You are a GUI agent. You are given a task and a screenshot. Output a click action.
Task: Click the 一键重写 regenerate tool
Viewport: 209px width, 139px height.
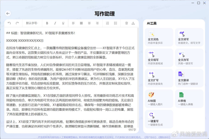pos(158,118)
